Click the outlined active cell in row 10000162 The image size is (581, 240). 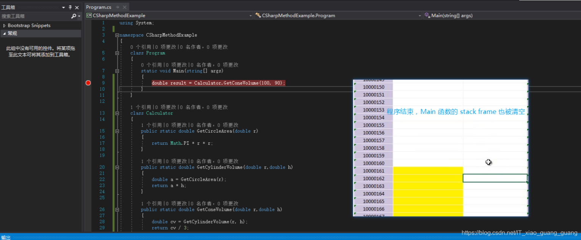point(495,178)
